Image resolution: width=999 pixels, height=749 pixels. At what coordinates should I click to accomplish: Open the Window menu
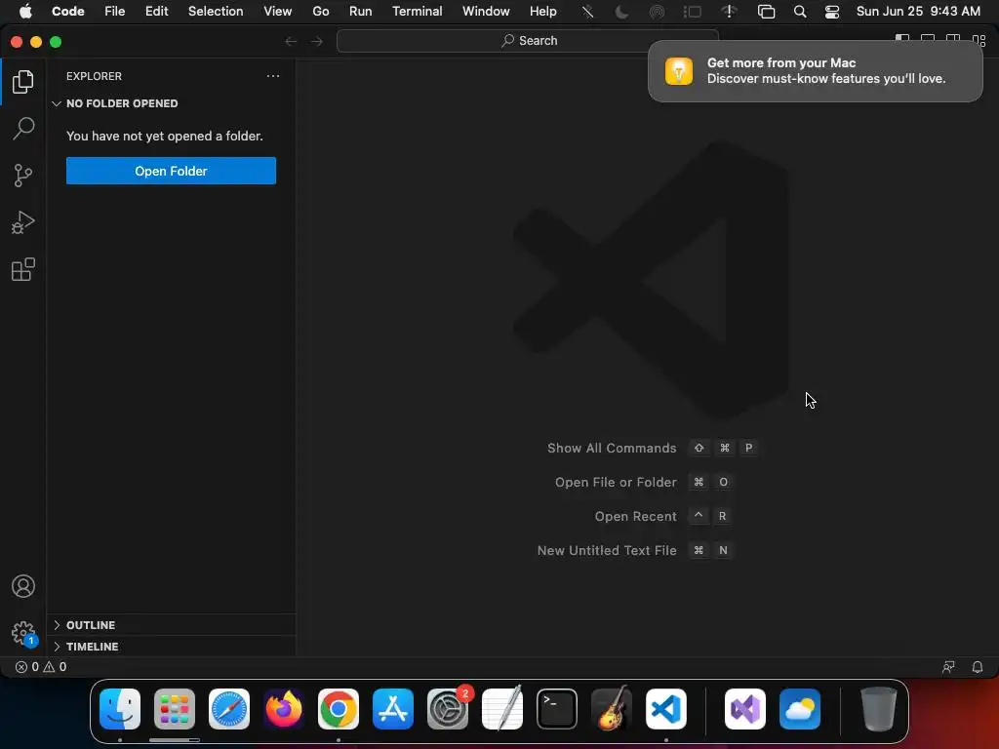[x=486, y=11]
